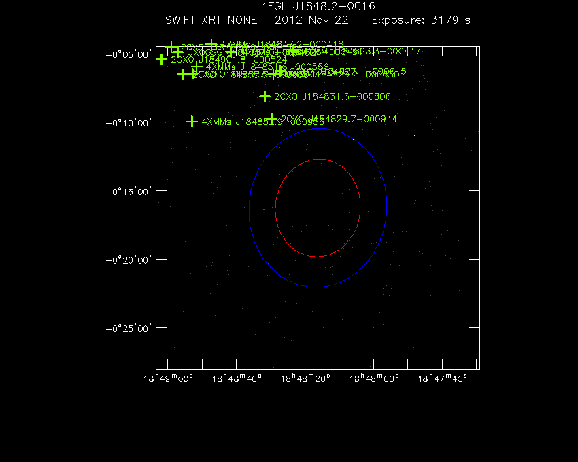
Task: Click the declination label -0°05'00"
Action: [x=129, y=55]
